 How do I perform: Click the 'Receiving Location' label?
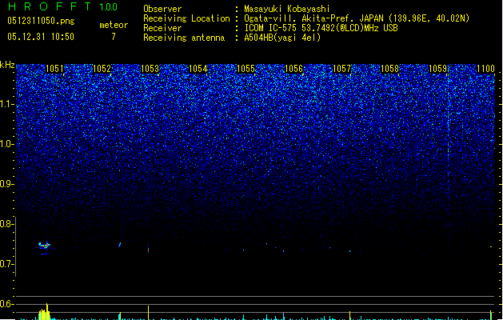tap(186, 18)
